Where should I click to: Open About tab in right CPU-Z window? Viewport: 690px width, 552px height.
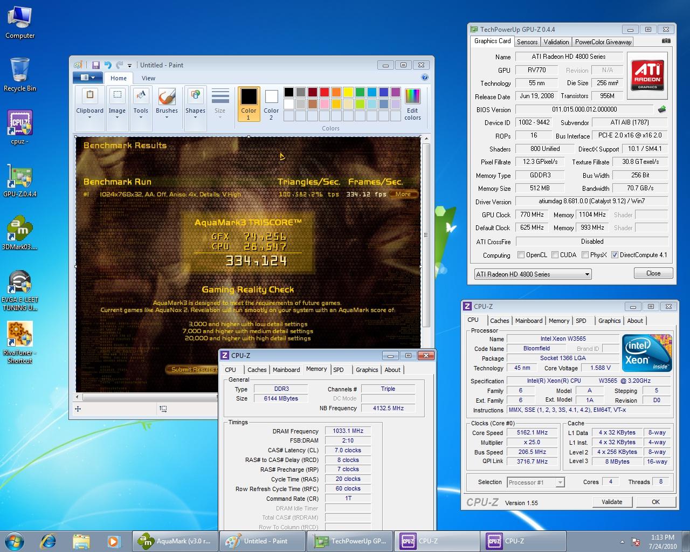pyautogui.click(x=635, y=321)
